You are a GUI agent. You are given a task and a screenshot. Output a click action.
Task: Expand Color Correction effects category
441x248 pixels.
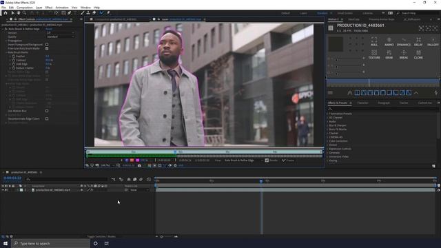[x=328, y=141]
